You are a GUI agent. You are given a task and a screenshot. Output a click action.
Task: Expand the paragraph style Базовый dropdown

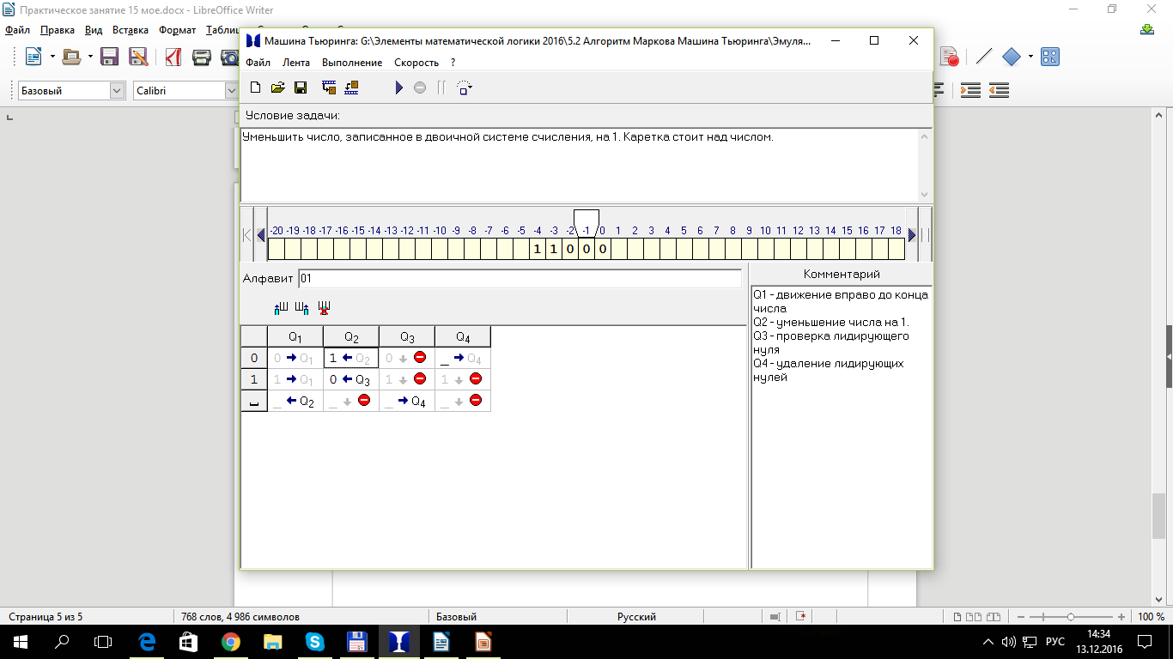pyautogui.click(x=117, y=90)
